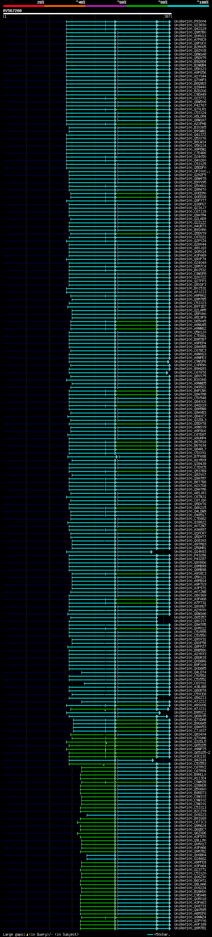Click the green ~80% identity legend bar
The height and width of the screenshot is (937, 212).
(147, 6)
